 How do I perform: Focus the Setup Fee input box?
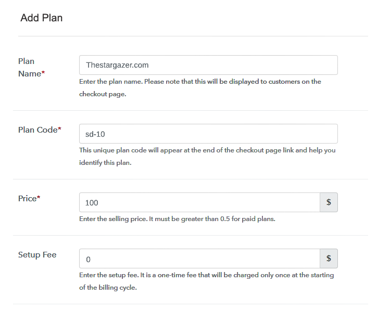point(199,259)
